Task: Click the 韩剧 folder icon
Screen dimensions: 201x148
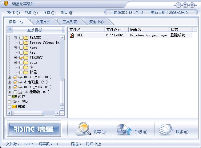Action: pyautogui.click(x=26, y=72)
